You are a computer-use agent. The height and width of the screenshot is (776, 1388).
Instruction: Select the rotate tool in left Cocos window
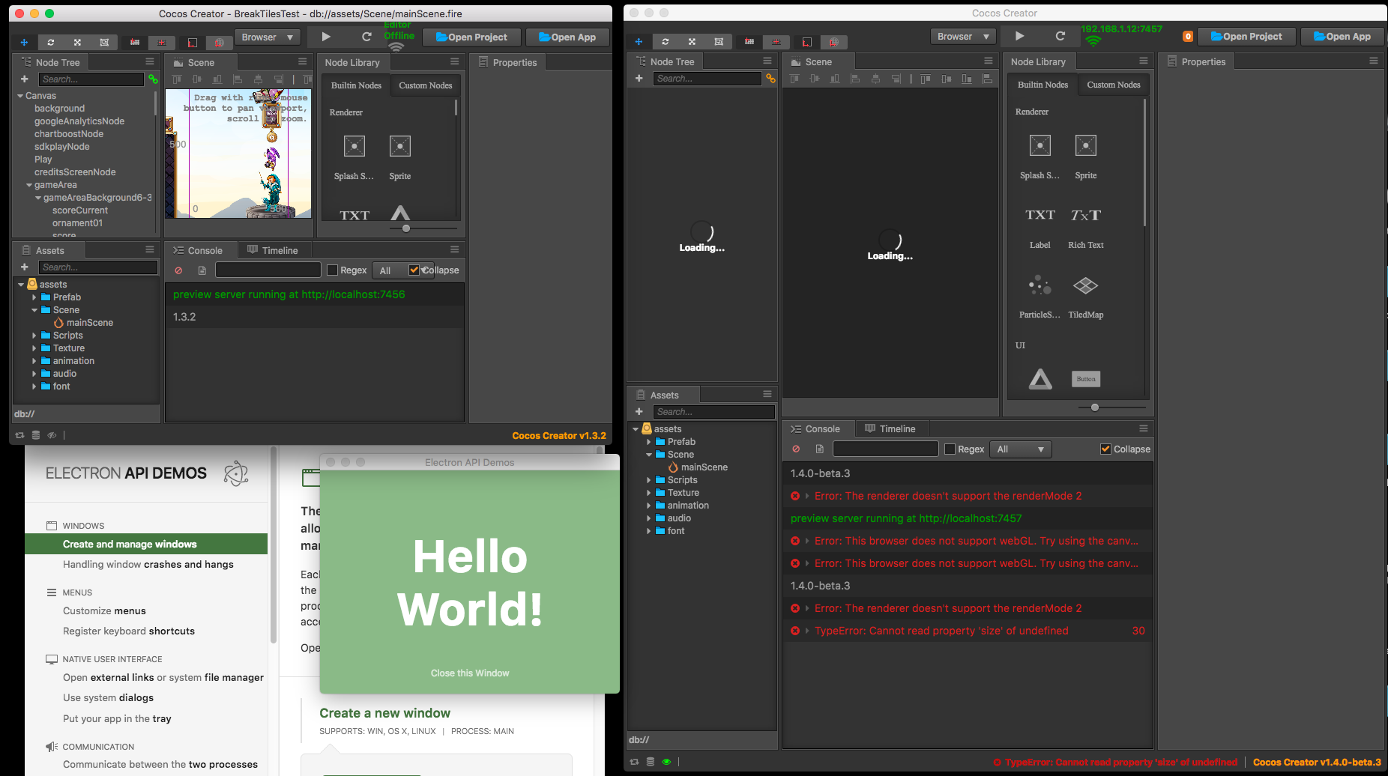(x=50, y=42)
